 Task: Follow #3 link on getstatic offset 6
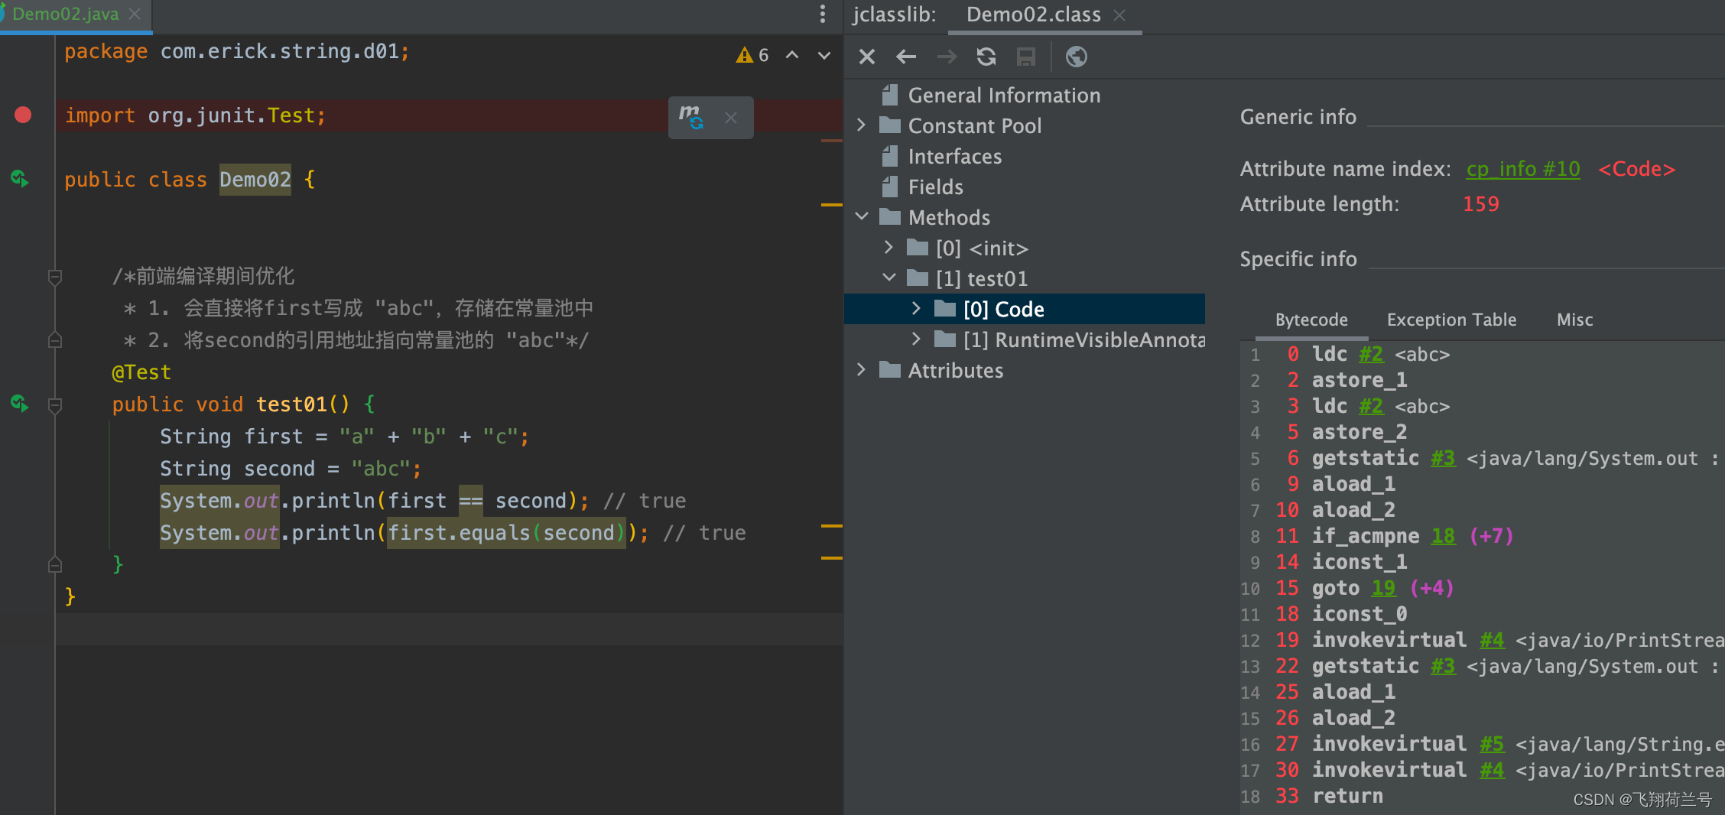point(1443,459)
